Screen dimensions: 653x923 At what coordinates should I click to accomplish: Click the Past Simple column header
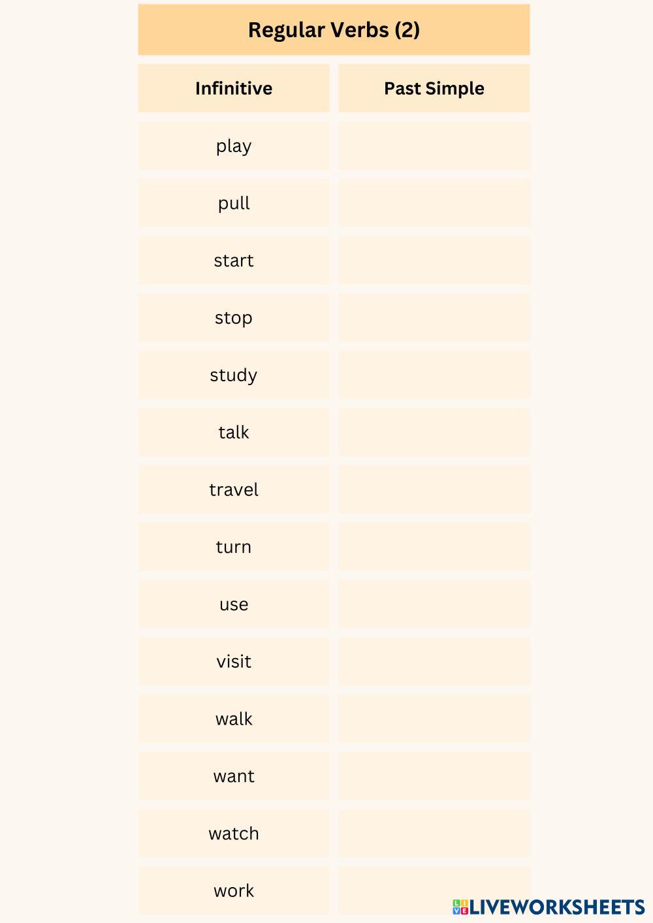434,89
